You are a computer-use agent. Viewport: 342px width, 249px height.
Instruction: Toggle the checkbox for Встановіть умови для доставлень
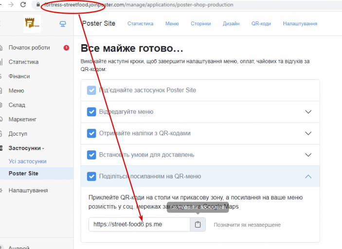[x=91, y=155]
